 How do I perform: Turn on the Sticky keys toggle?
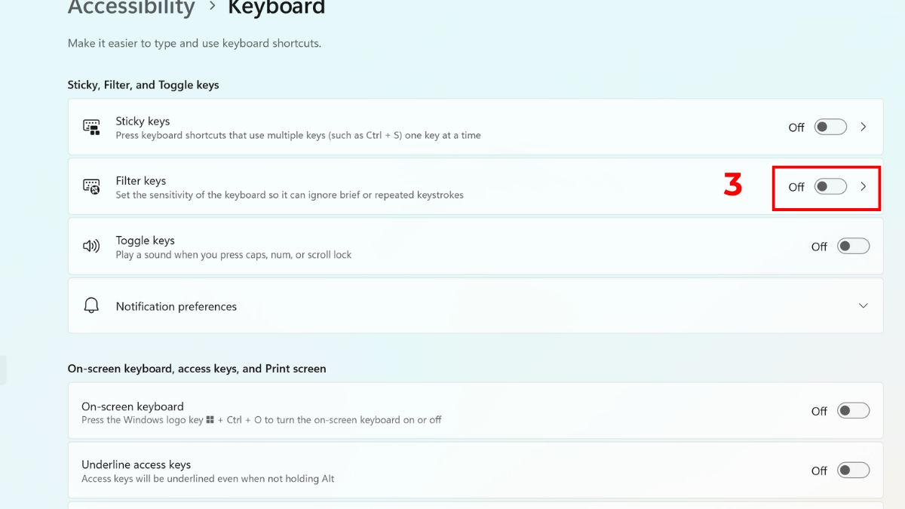(x=830, y=127)
